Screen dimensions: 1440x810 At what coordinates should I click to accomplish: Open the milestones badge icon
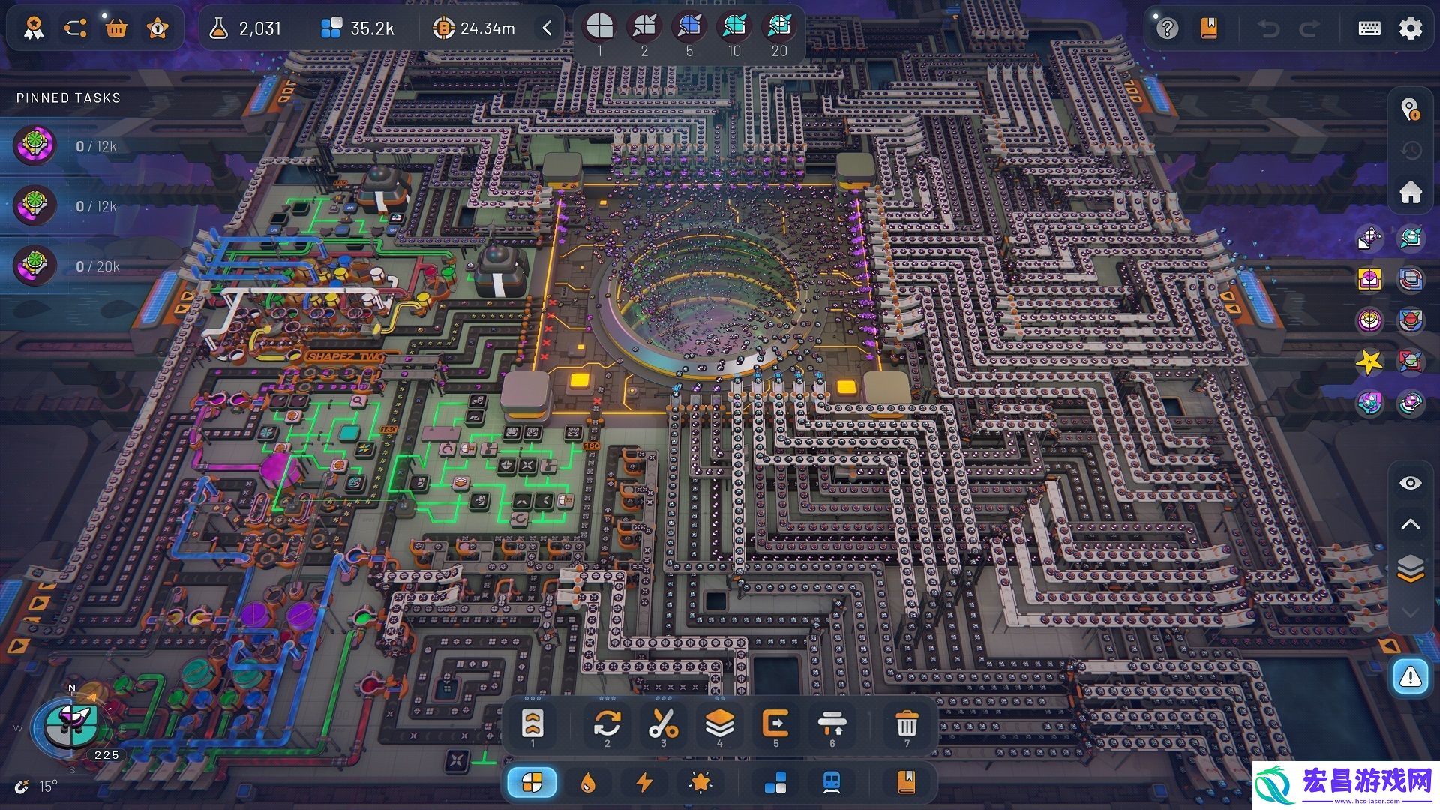click(33, 28)
